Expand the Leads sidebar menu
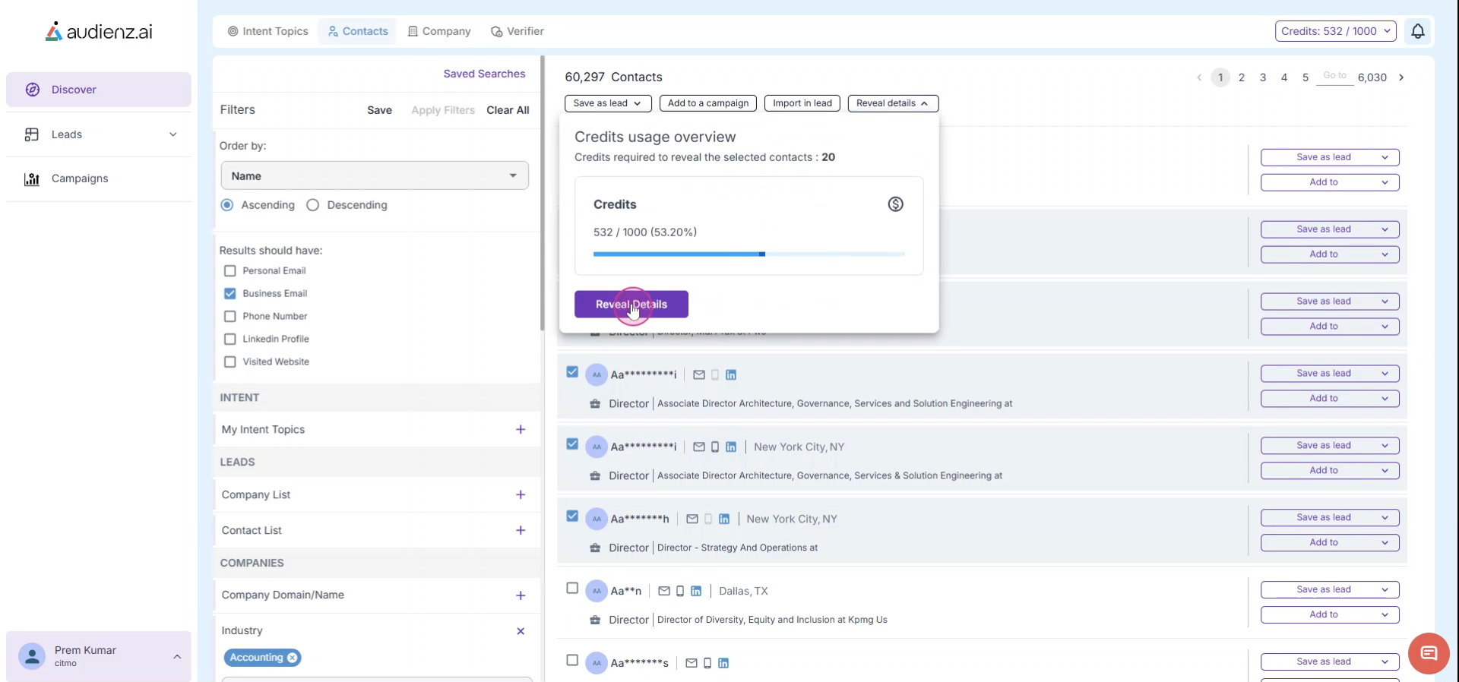Viewport: 1459px width, 682px height. tap(99, 134)
